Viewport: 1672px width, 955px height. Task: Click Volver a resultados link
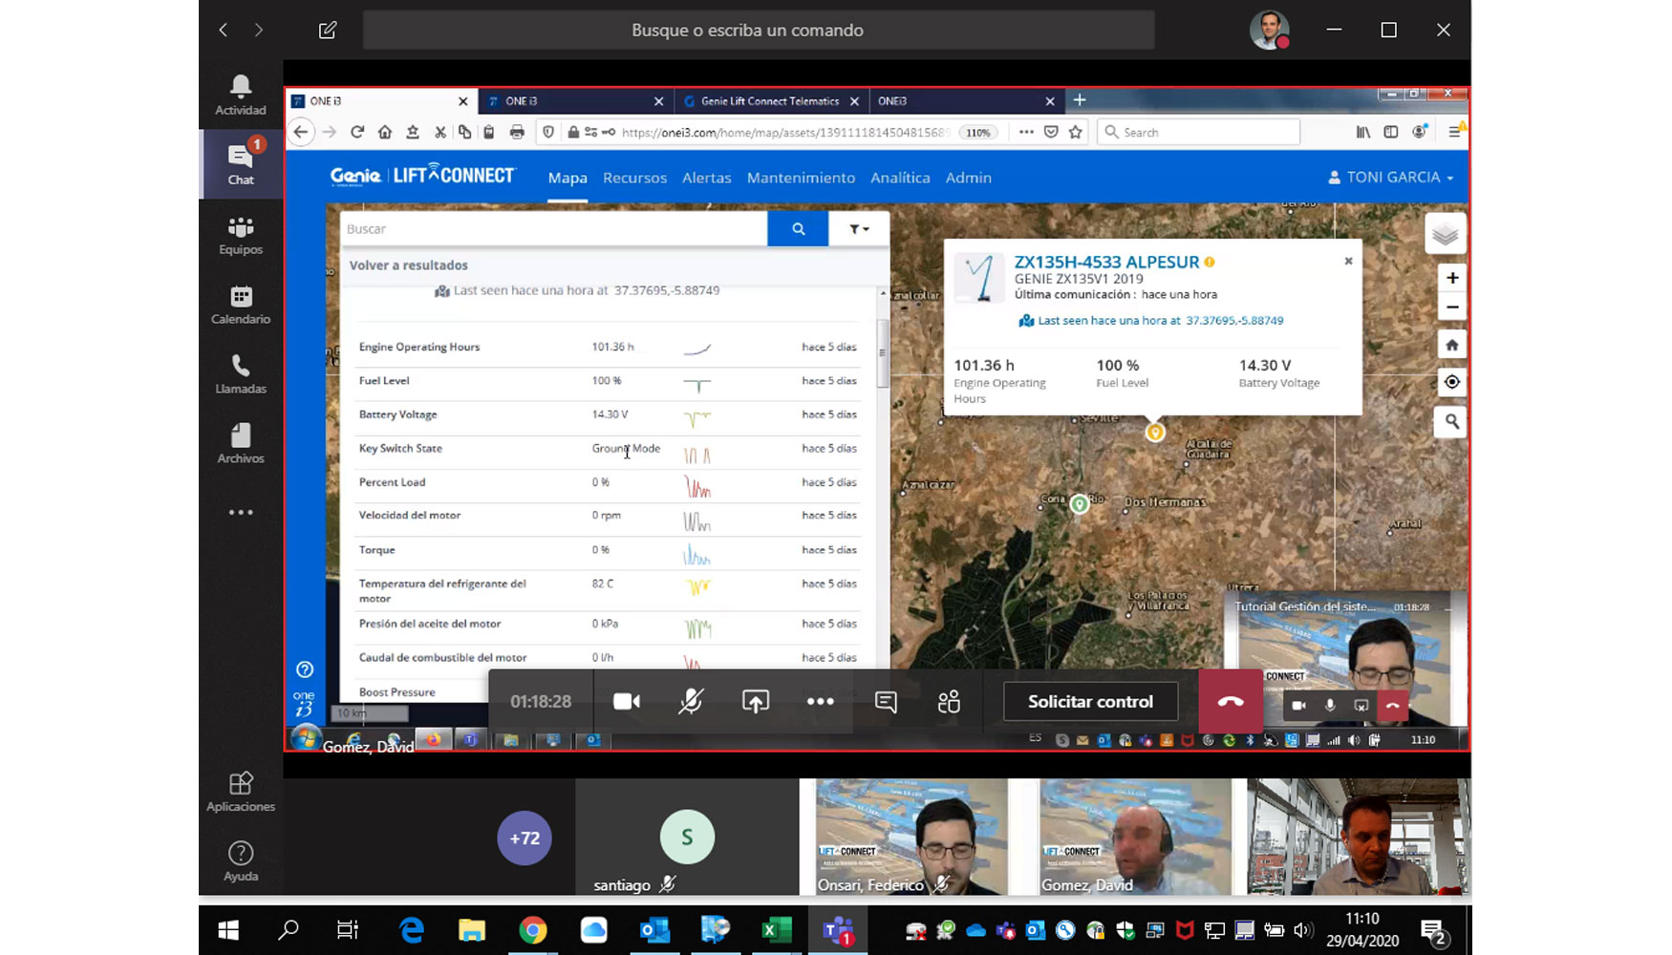click(x=409, y=265)
